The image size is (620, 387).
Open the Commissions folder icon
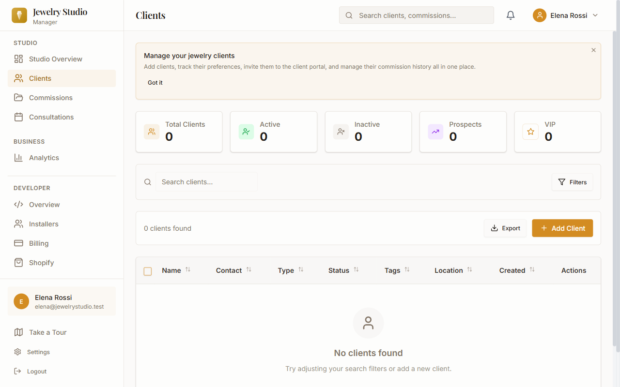tap(18, 97)
